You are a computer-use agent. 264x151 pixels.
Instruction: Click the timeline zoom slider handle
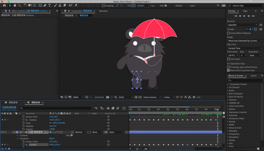coord(137,149)
